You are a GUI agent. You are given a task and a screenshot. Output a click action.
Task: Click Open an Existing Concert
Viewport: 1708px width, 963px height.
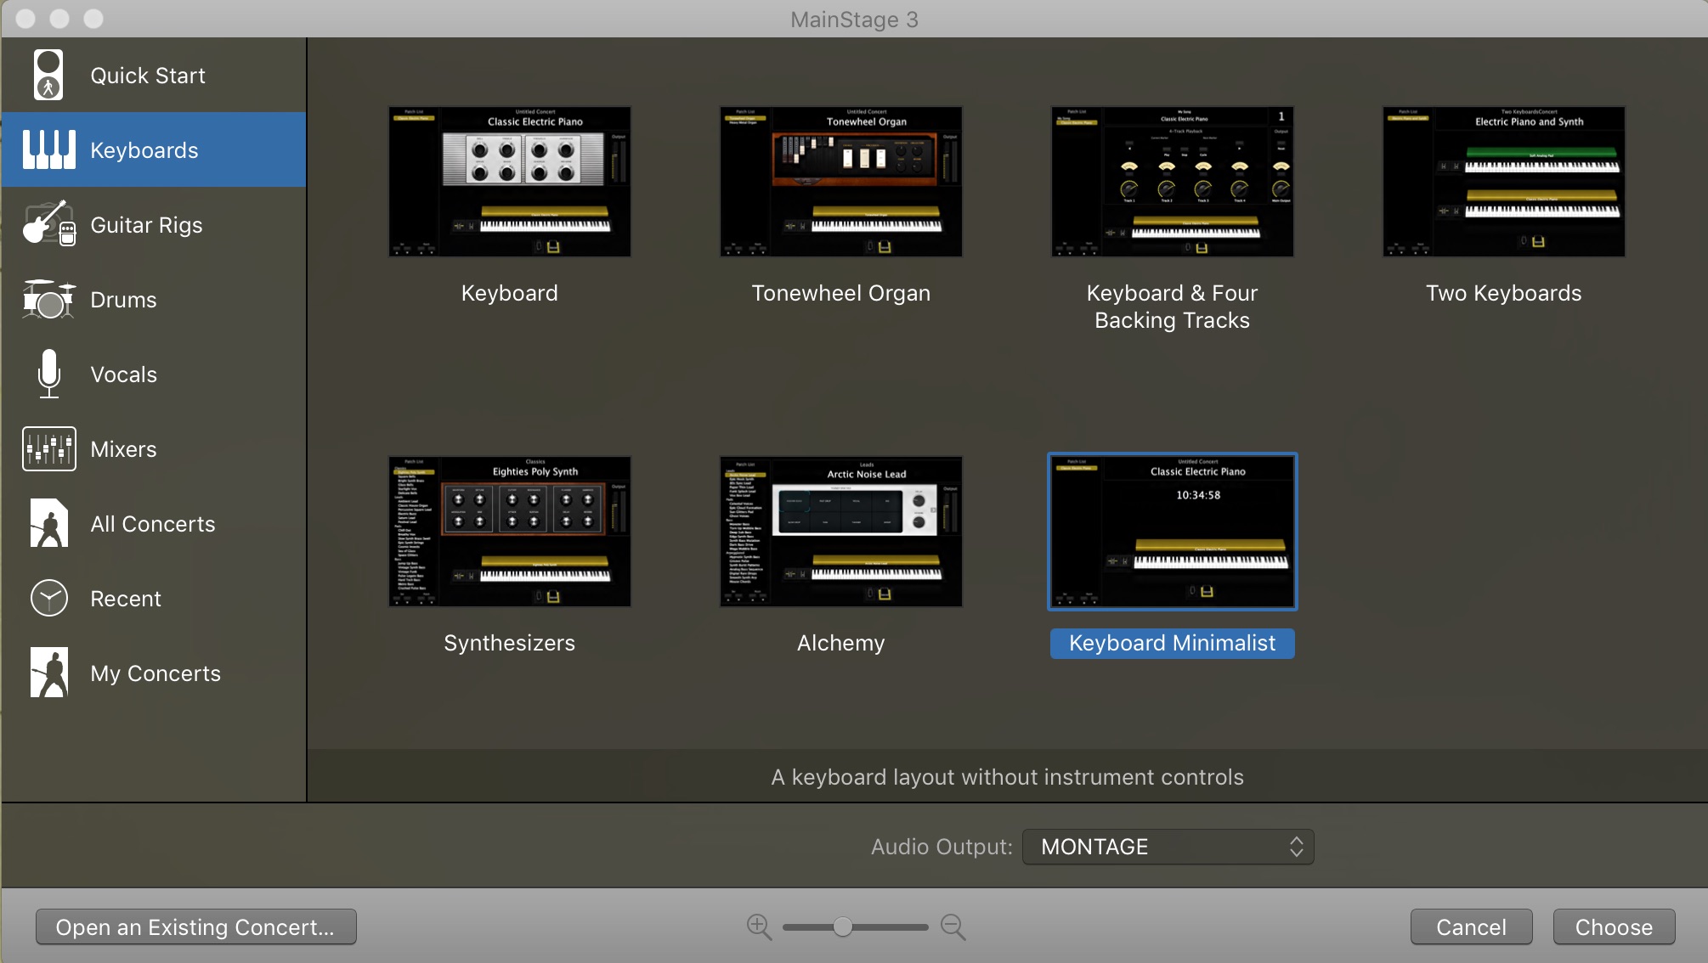tap(195, 926)
